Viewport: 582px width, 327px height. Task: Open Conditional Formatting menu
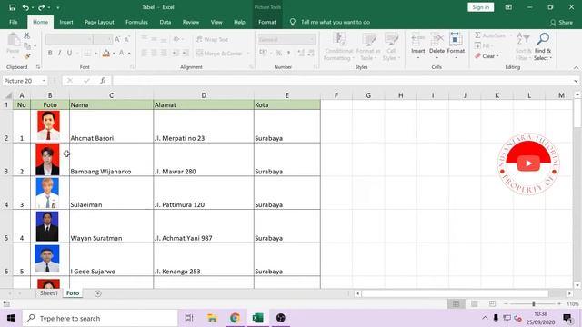click(338, 46)
